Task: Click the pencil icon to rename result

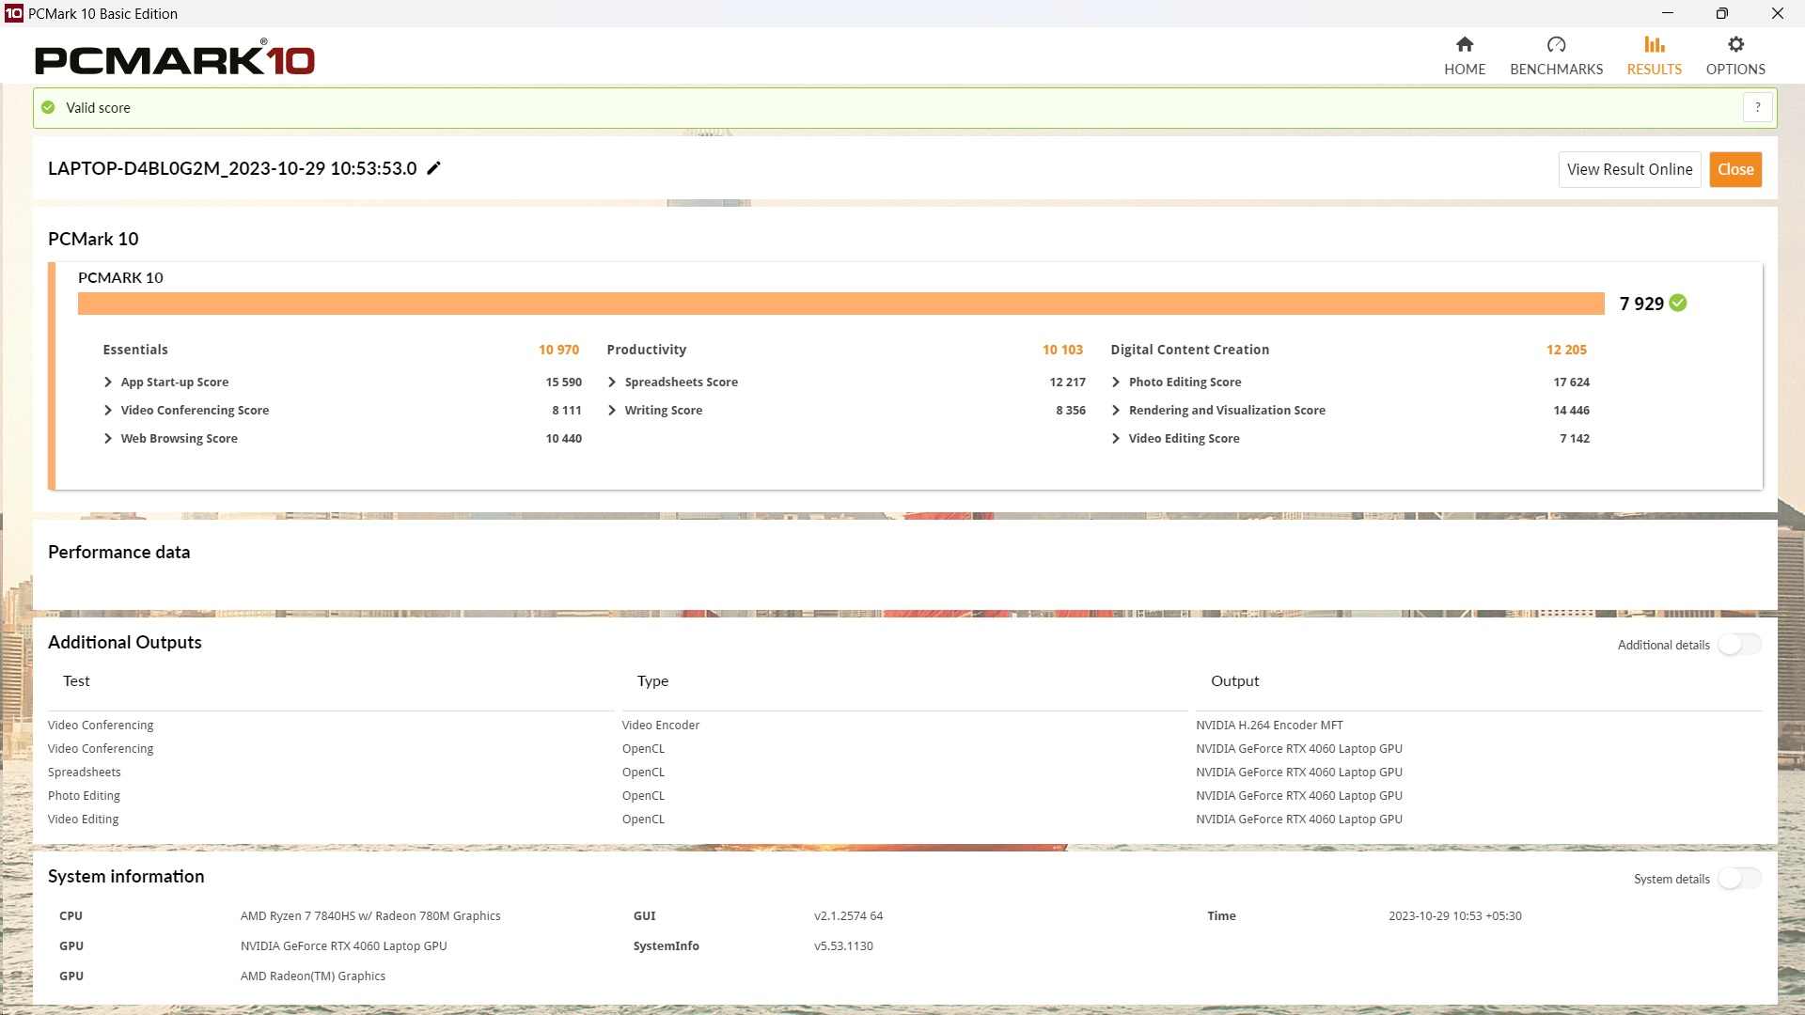Action: pyautogui.click(x=433, y=168)
